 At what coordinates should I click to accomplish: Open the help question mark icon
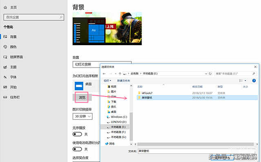pos(254,81)
